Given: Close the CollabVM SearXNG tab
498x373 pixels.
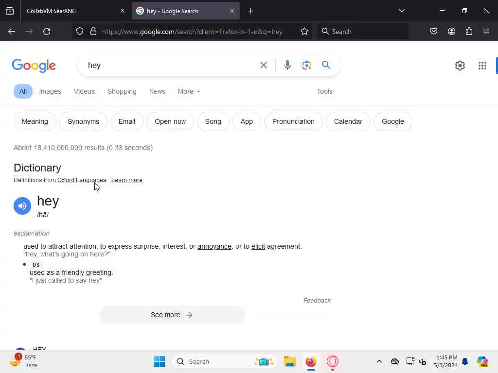Looking at the screenshot, I should click(x=122, y=11).
